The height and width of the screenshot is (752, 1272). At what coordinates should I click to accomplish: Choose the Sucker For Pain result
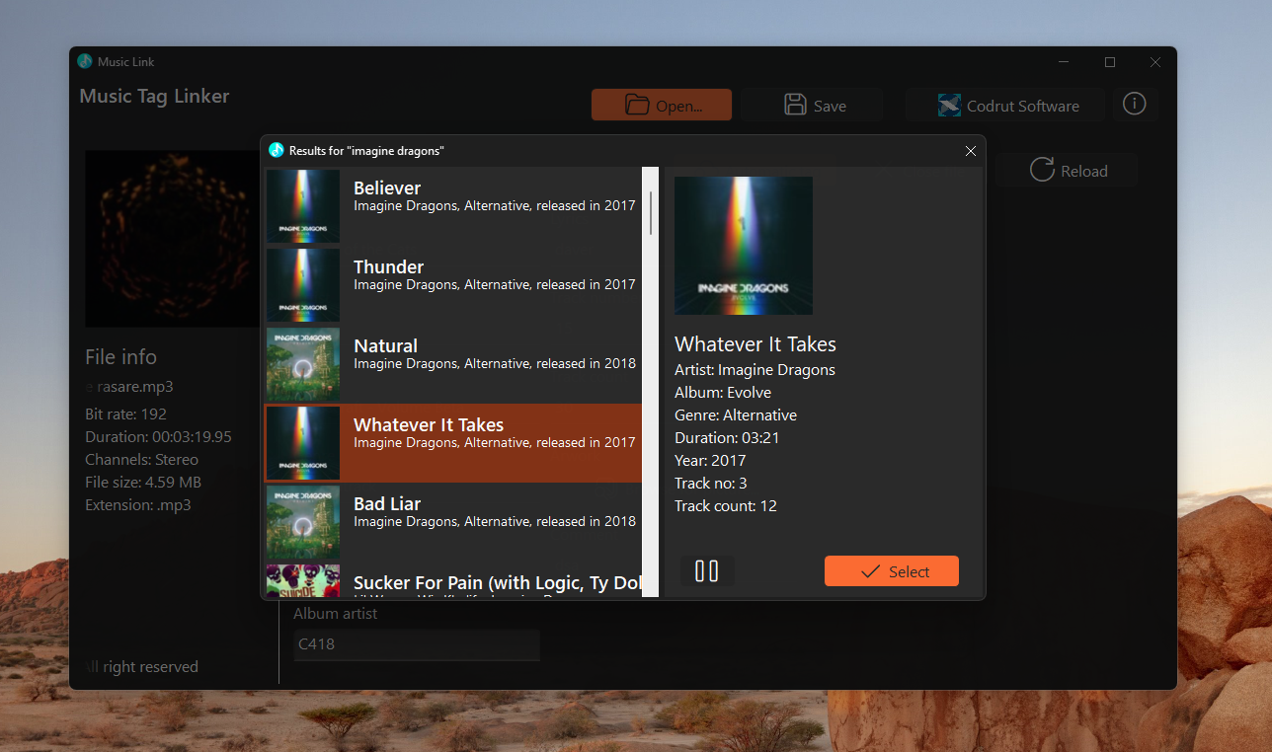tap(453, 580)
